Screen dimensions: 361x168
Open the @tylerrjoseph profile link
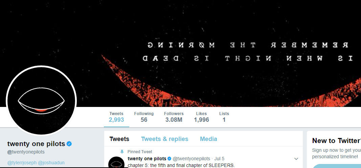tap(22, 163)
